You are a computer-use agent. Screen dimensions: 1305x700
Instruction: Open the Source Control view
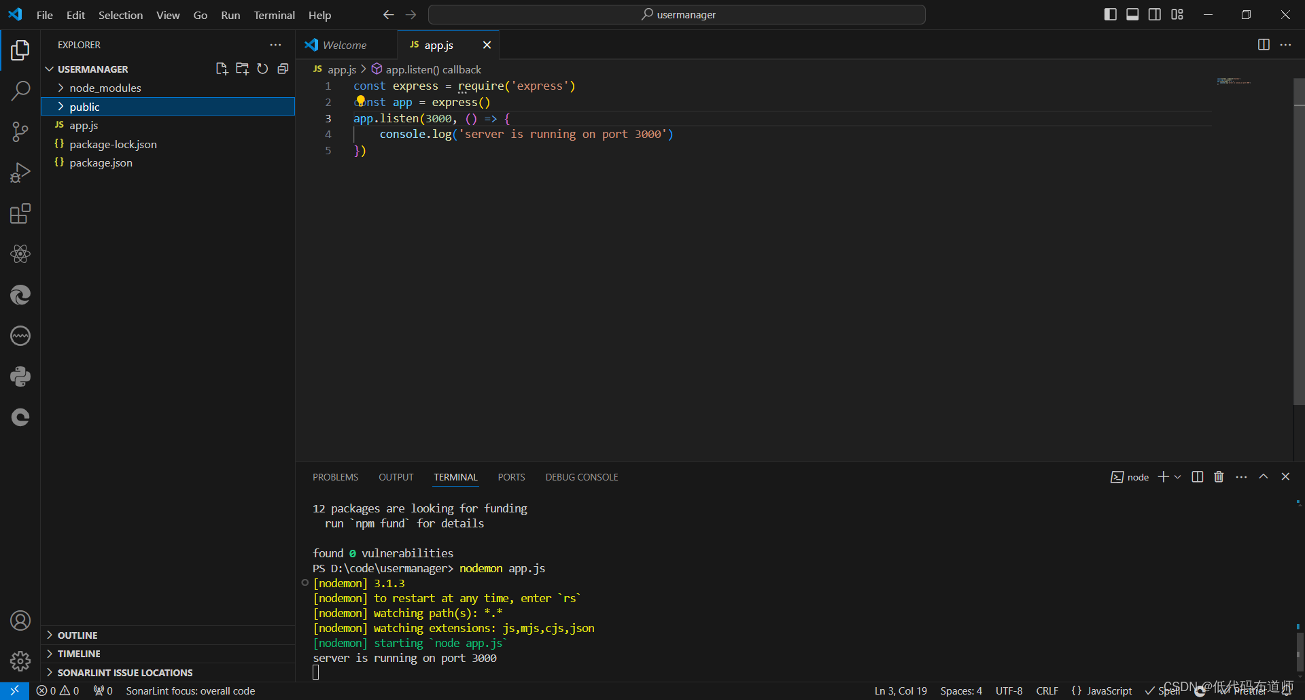tap(20, 132)
